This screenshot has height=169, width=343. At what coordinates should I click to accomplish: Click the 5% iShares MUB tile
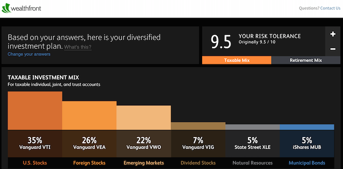(307, 144)
